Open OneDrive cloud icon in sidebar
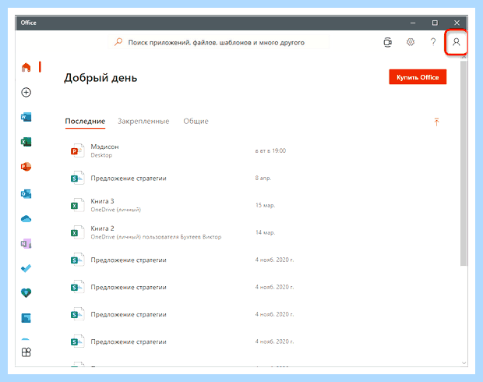Viewport: 483px width, 382px height. pos(26,219)
